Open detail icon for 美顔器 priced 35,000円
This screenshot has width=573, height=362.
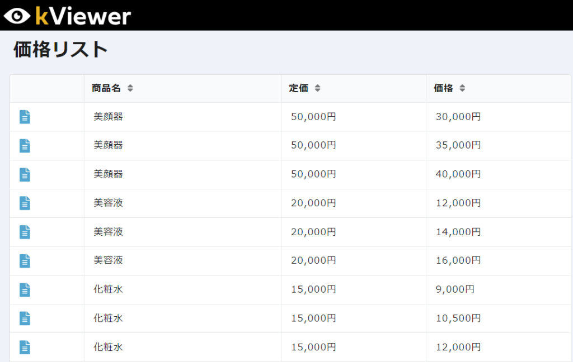[x=25, y=146]
